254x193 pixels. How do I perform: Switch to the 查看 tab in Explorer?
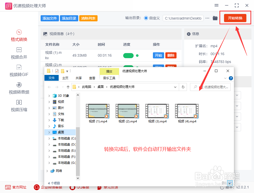[x=92, y=78]
